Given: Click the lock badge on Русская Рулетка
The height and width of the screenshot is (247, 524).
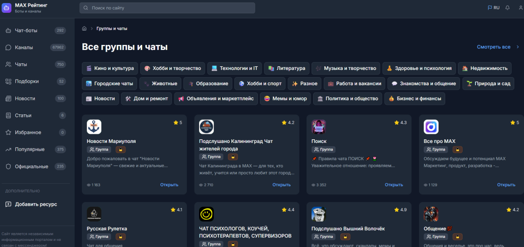Looking at the screenshot, I should pos(121,237).
